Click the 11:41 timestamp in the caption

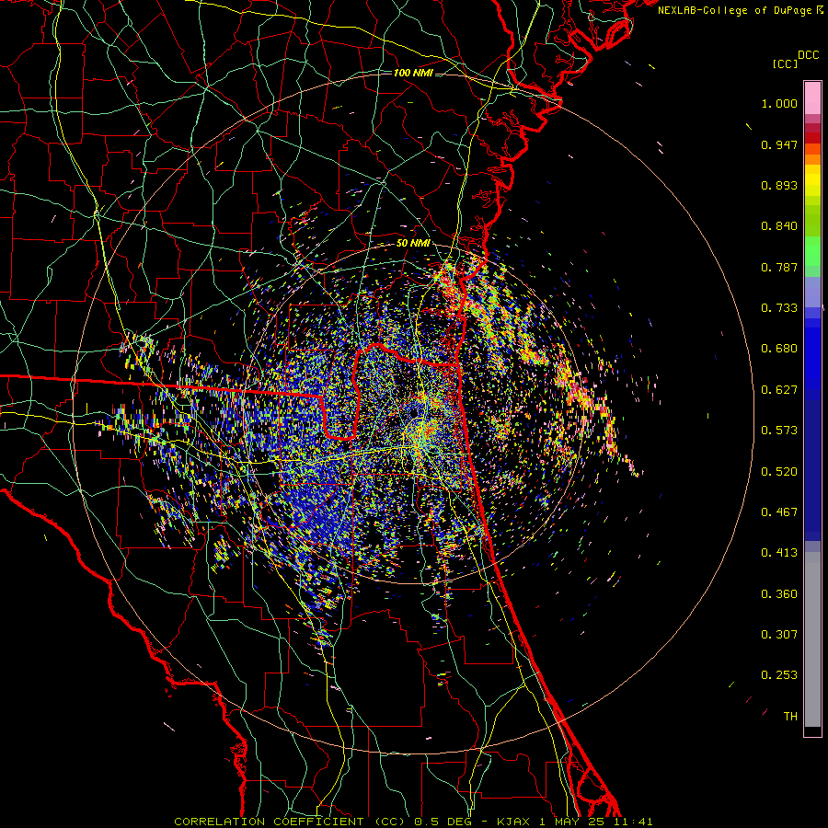click(x=634, y=822)
